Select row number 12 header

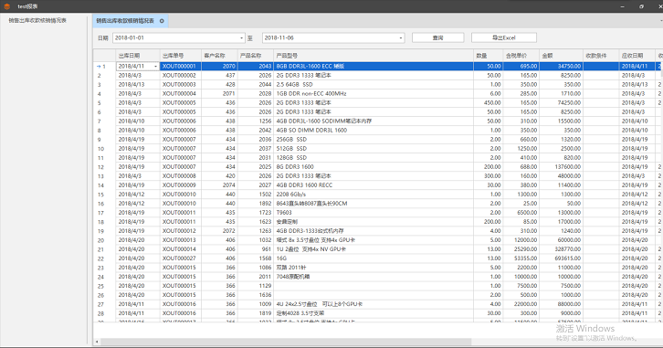pos(104,167)
